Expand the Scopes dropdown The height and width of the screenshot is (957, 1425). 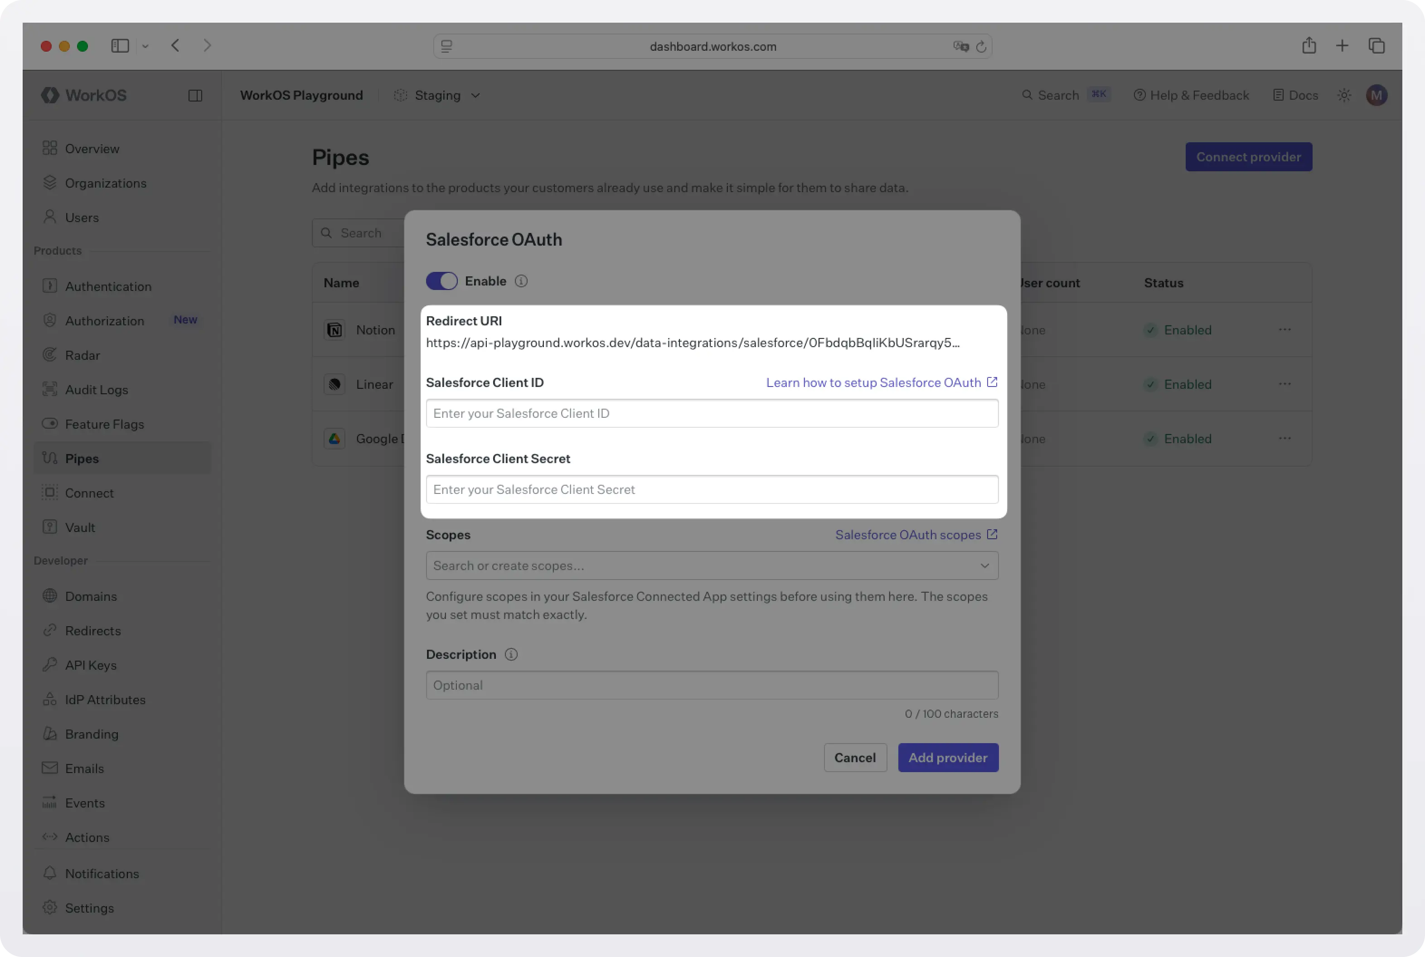pyautogui.click(x=984, y=565)
